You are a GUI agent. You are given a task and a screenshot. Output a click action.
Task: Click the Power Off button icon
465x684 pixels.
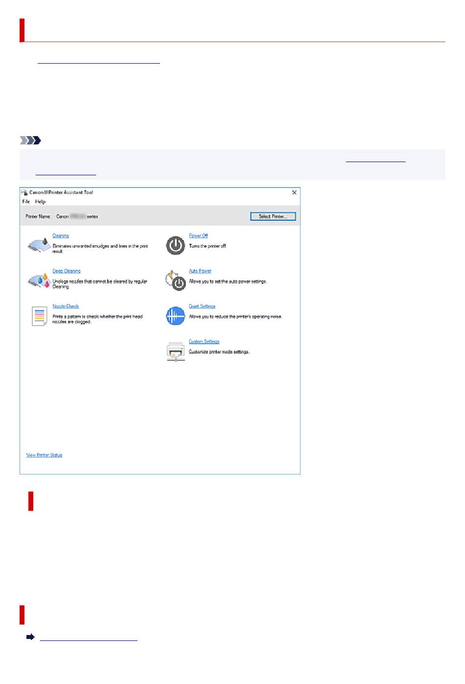[x=175, y=246]
